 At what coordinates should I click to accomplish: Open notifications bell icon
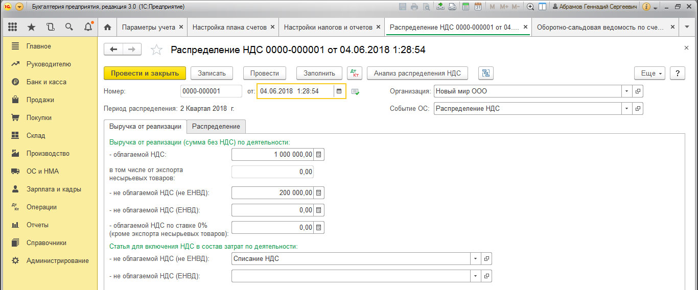coord(88,27)
